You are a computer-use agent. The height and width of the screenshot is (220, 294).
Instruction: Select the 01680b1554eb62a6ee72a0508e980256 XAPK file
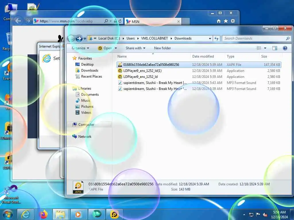tap(199, 65)
